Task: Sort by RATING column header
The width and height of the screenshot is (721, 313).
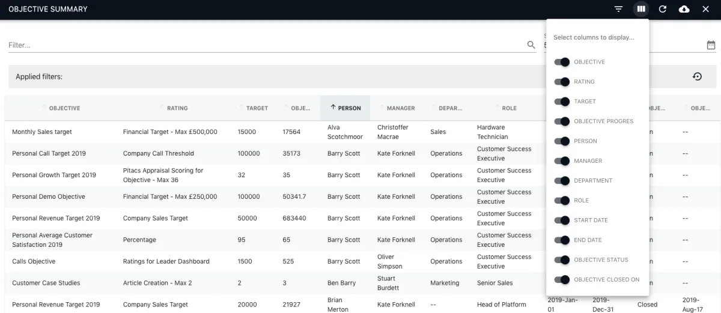Action: pyautogui.click(x=177, y=108)
